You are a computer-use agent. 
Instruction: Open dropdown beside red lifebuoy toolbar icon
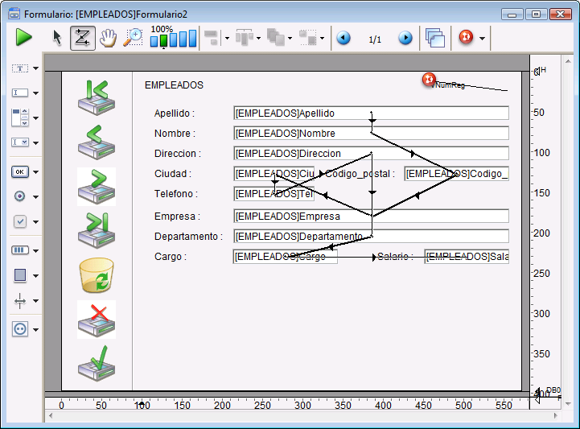pos(481,39)
